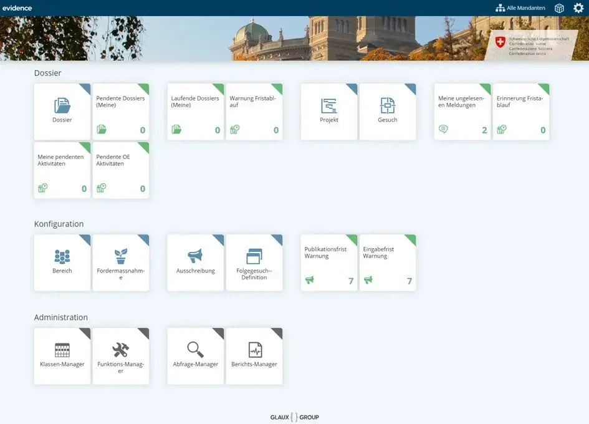
Task: Click count 7 in Publikationsfrist Warnung tile
Action: click(x=351, y=281)
